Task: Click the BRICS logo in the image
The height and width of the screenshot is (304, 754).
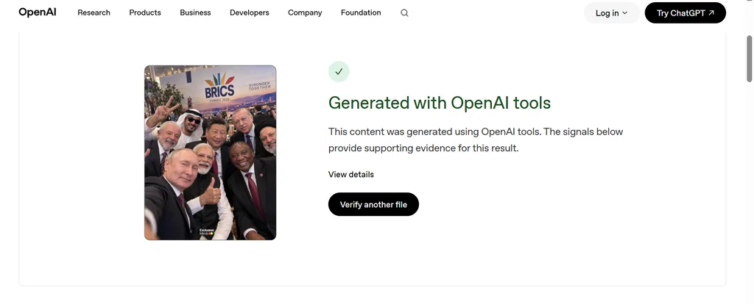Action: [219, 87]
